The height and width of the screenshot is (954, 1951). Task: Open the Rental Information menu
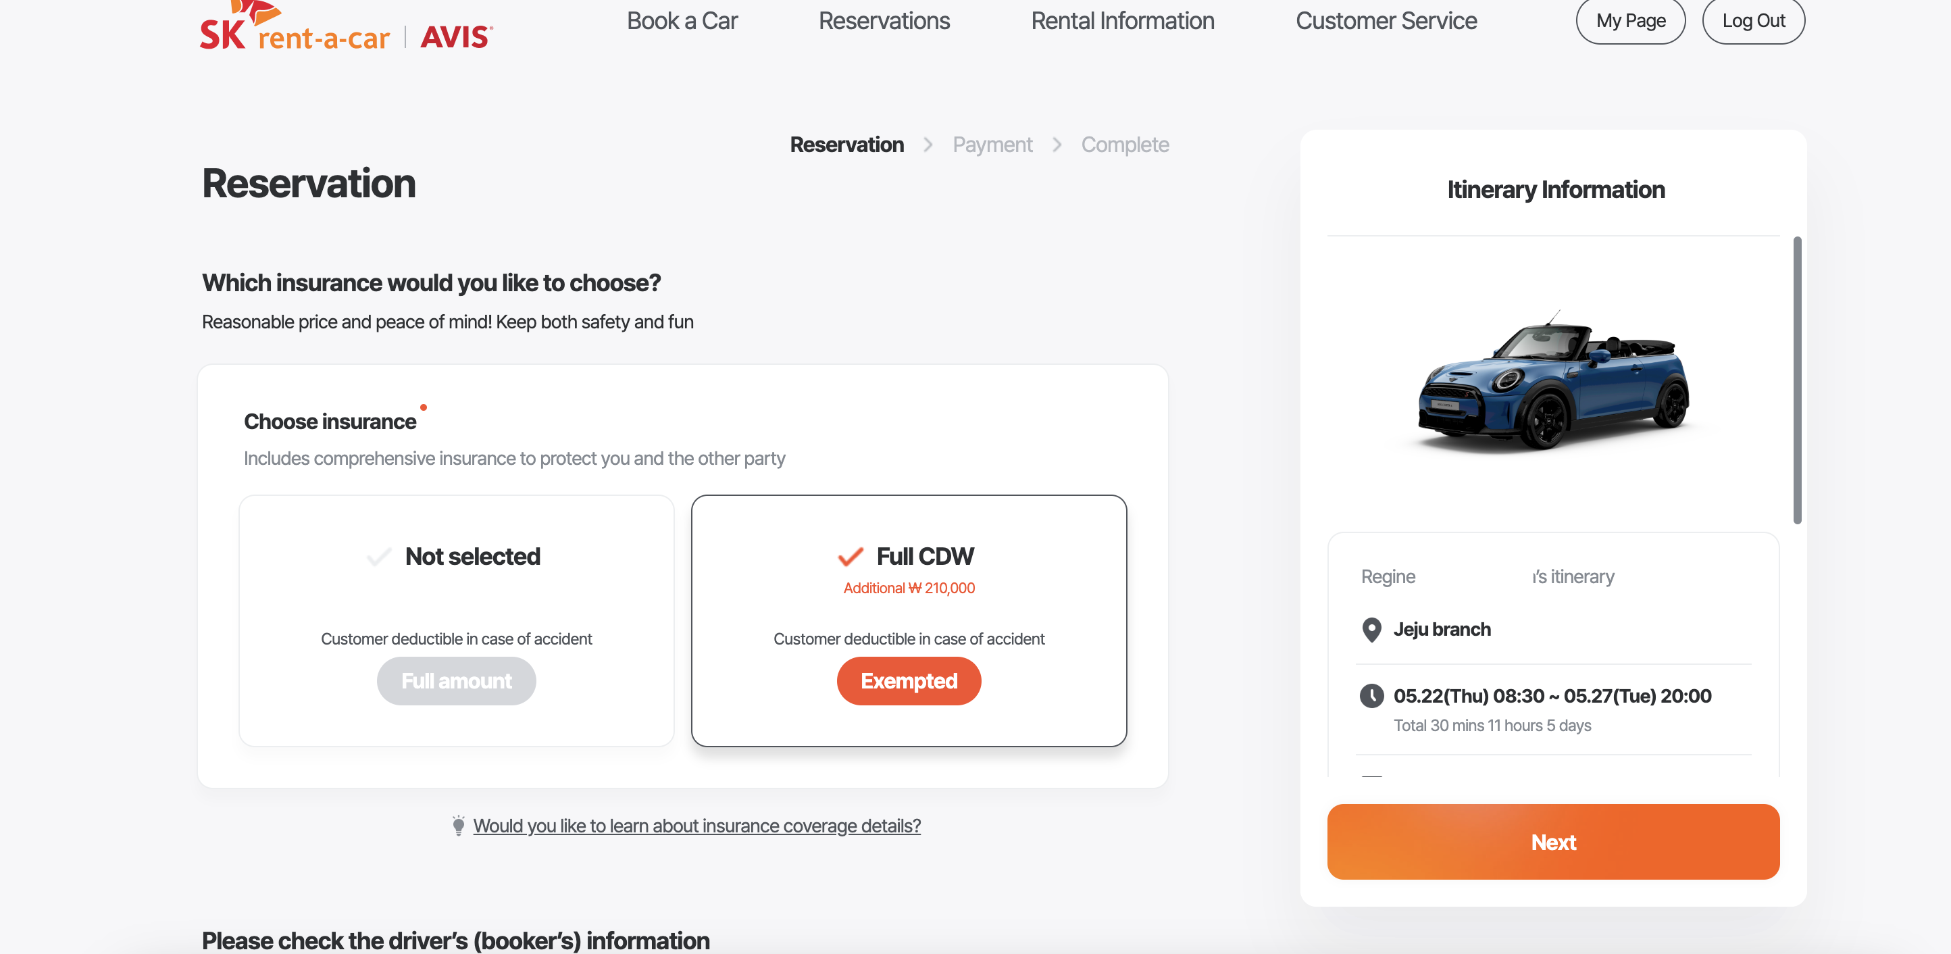pos(1122,20)
